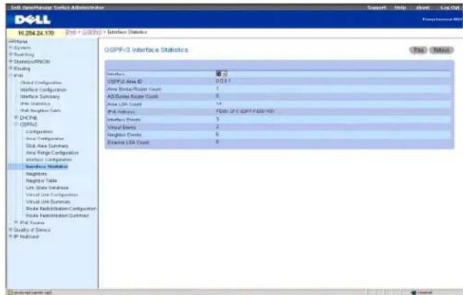This screenshot has height=295, width=463.
Task: Open Area Range Configuration in the tree
Action: pyautogui.click(x=52, y=153)
